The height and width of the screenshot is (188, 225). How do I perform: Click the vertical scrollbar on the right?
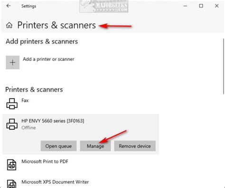224,66
